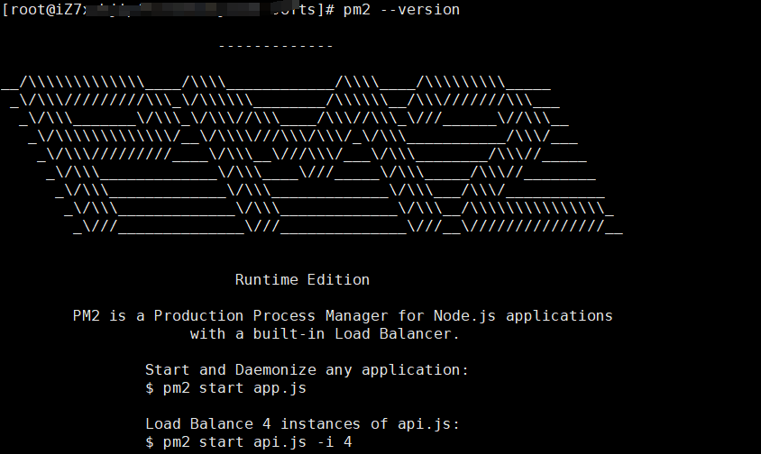Click the dashed line above the ASCII logo
The width and height of the screenshot is (761, 454).
coord(276,47)
